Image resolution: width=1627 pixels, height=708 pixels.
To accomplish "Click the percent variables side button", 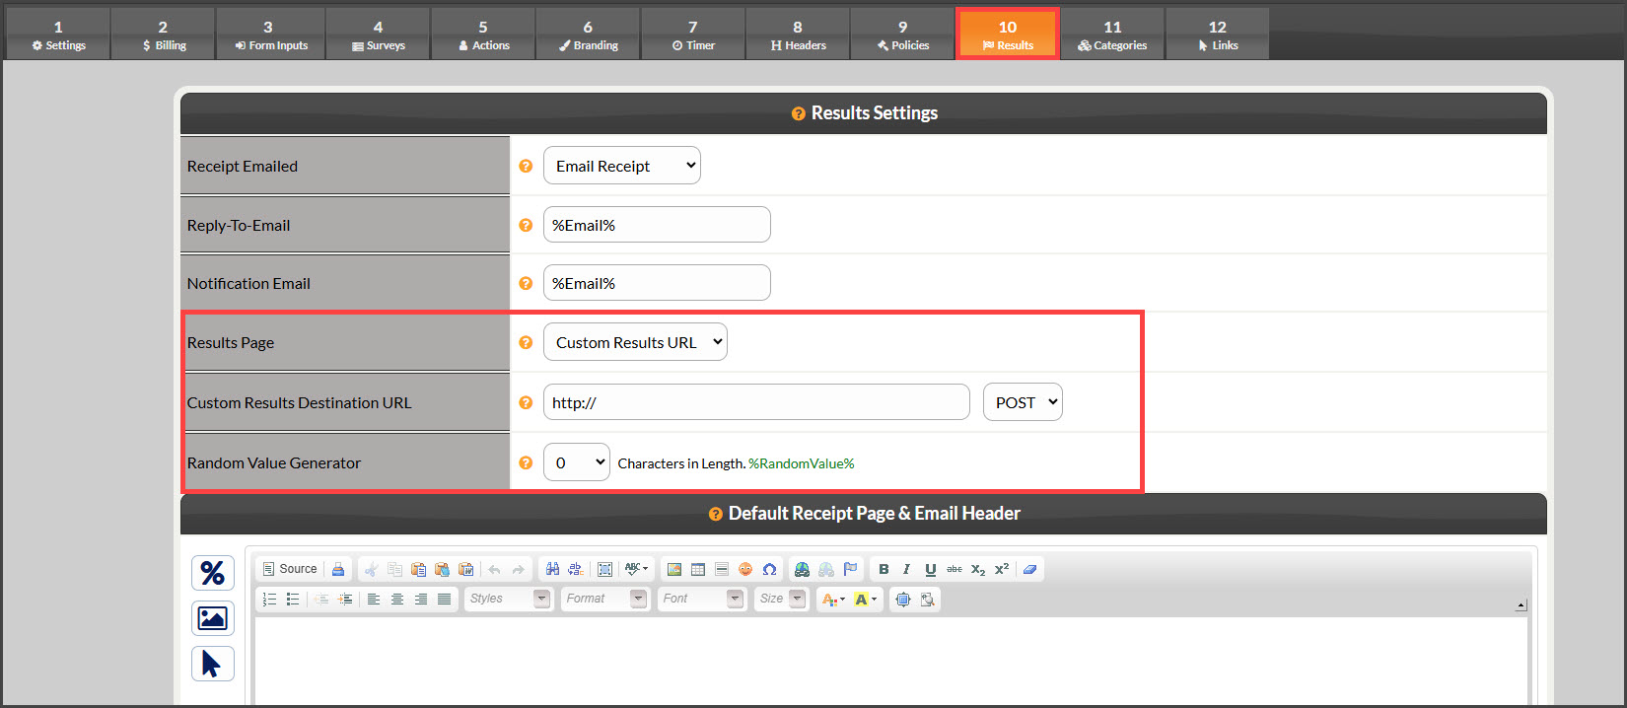I will pos(213,573).
